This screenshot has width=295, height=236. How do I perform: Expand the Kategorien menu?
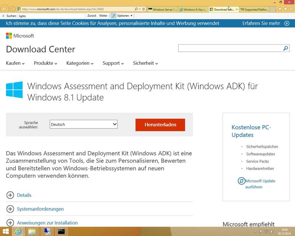pos(80,63)
